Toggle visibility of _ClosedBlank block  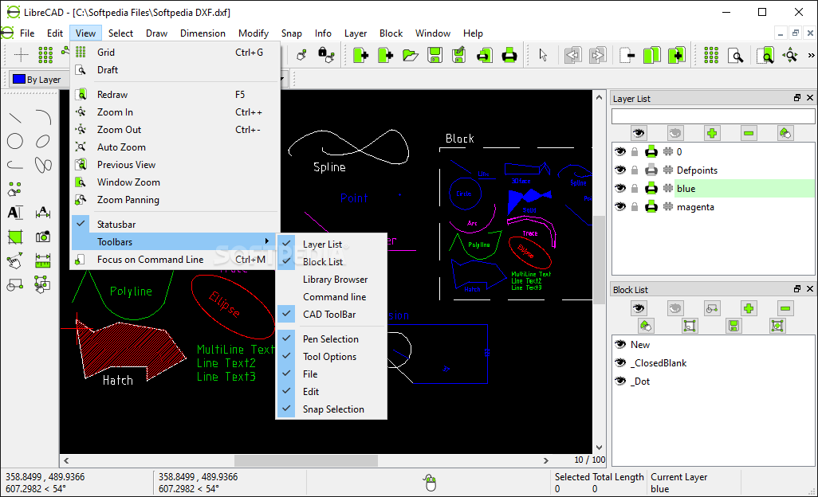pos(619,362)
